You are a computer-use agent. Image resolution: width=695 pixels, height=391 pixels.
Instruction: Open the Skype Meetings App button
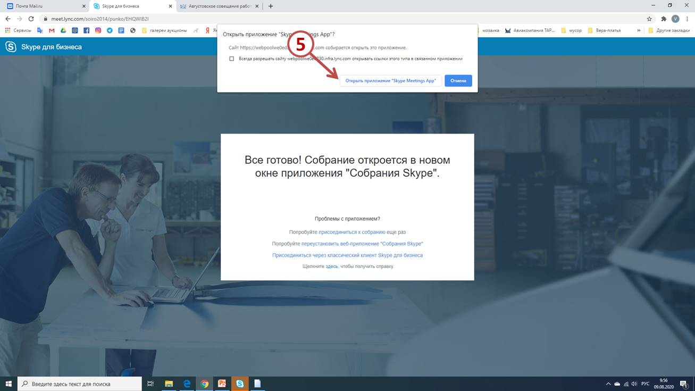point(391,81)
